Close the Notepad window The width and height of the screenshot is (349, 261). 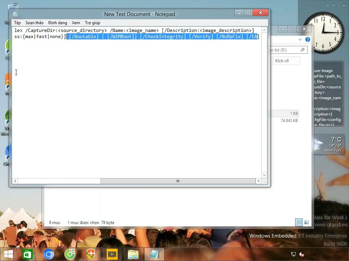(260, 13)
